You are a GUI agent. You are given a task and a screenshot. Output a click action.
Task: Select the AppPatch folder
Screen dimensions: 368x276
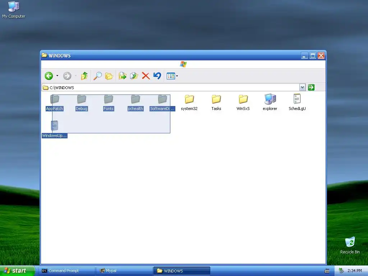(x=55, y=102)
